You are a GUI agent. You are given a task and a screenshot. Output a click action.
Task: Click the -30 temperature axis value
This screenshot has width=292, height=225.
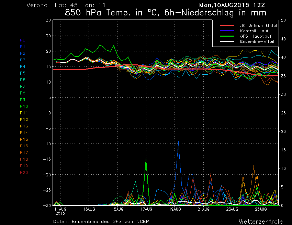click(x=47, y=205)
